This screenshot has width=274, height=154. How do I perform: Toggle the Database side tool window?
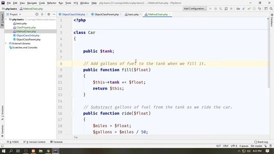tap(272, 20)
